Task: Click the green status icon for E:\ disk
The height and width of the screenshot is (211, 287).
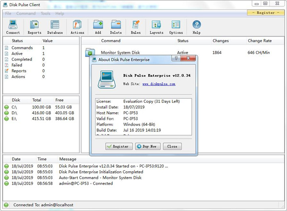Action: coord(7,119)
